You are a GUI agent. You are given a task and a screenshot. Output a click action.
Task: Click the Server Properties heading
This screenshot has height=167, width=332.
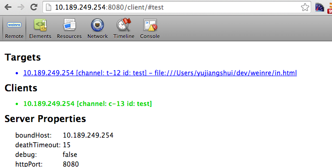45,119
